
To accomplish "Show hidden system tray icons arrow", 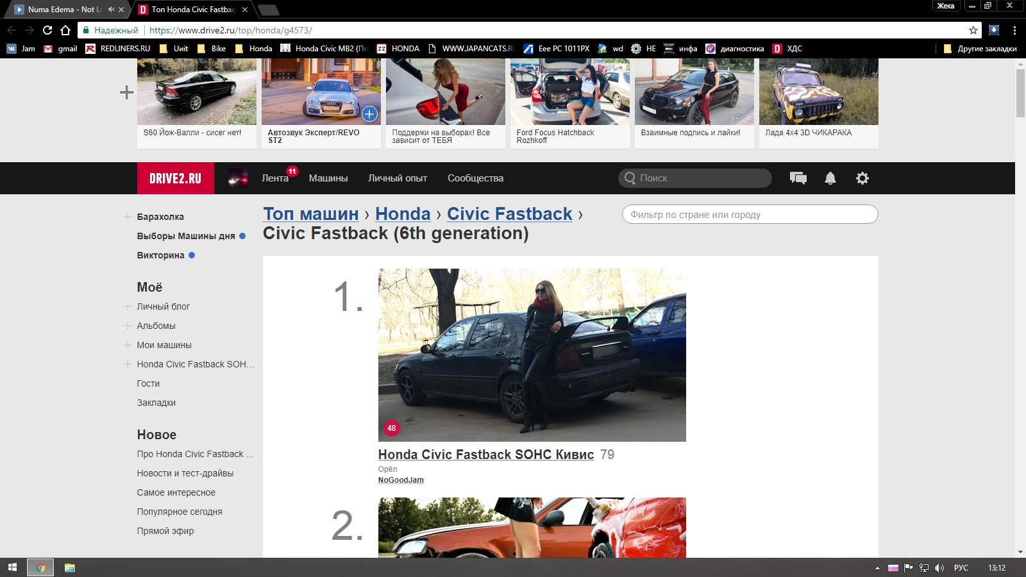I will pyautogui.click(x=877, y=567).
